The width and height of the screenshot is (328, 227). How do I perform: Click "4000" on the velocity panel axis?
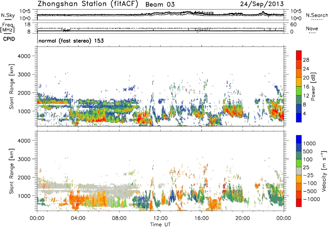tap(24, 141)
